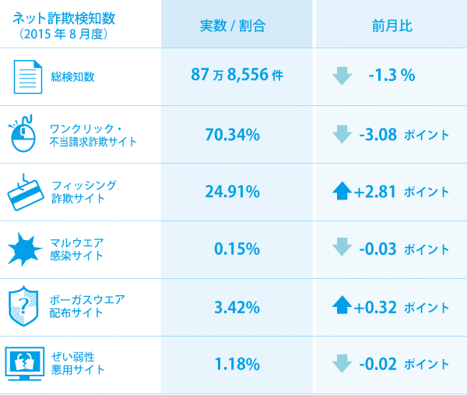The image size is (467, 395).
Task: Click the hooked credit card phishing icon
Action: 25,192
